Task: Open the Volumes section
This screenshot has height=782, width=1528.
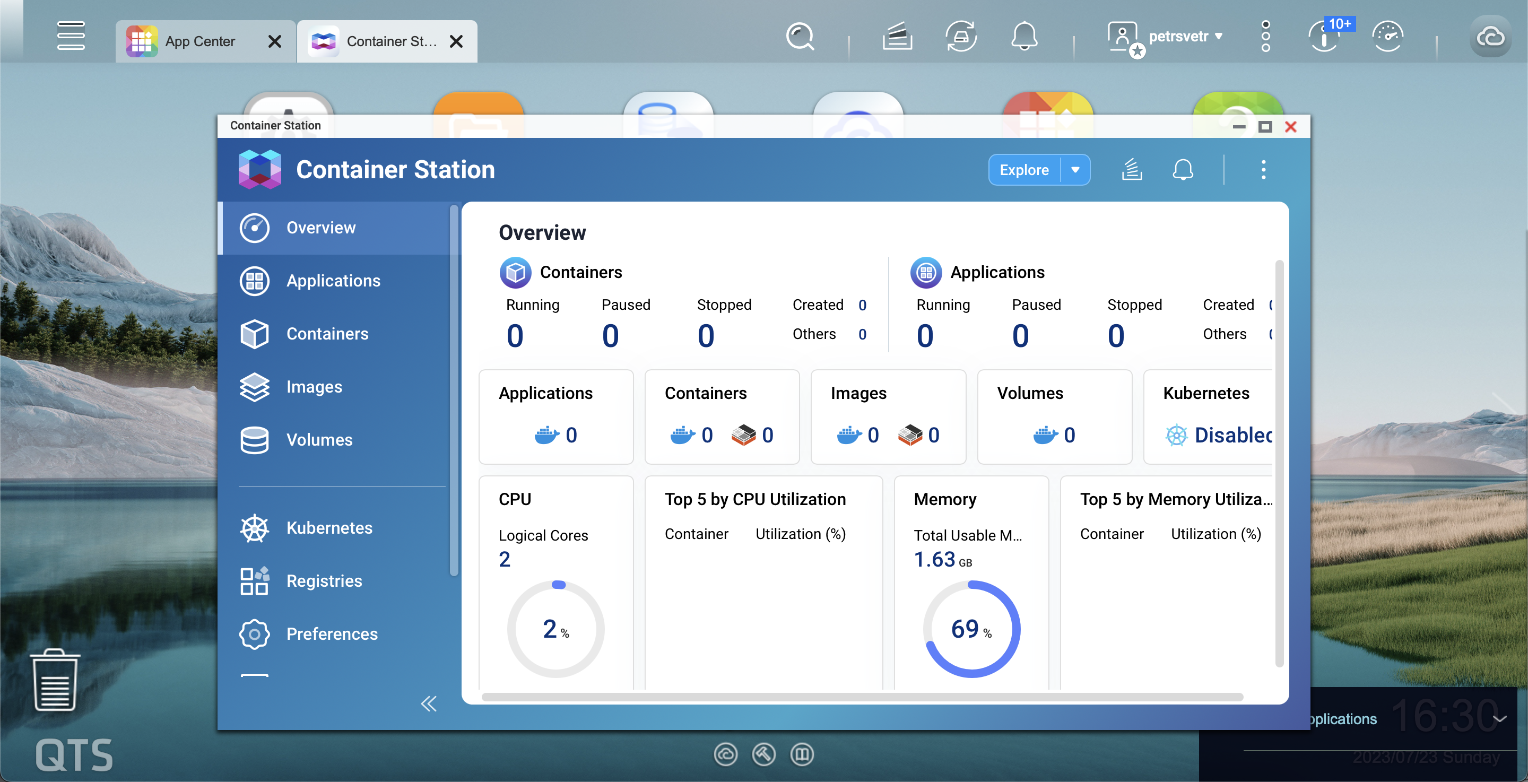Action: [x=318, y=440]
